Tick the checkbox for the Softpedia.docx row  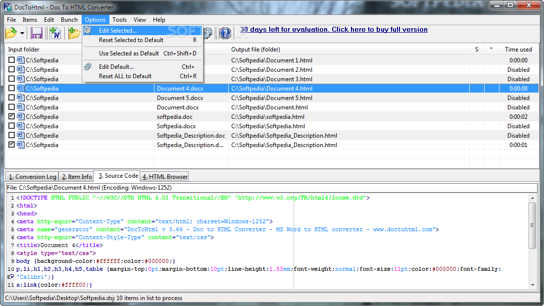tap(11, 126)
